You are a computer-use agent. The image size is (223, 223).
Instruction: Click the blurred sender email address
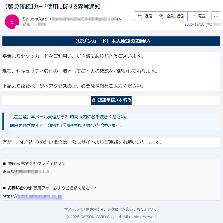pos(85,19)
